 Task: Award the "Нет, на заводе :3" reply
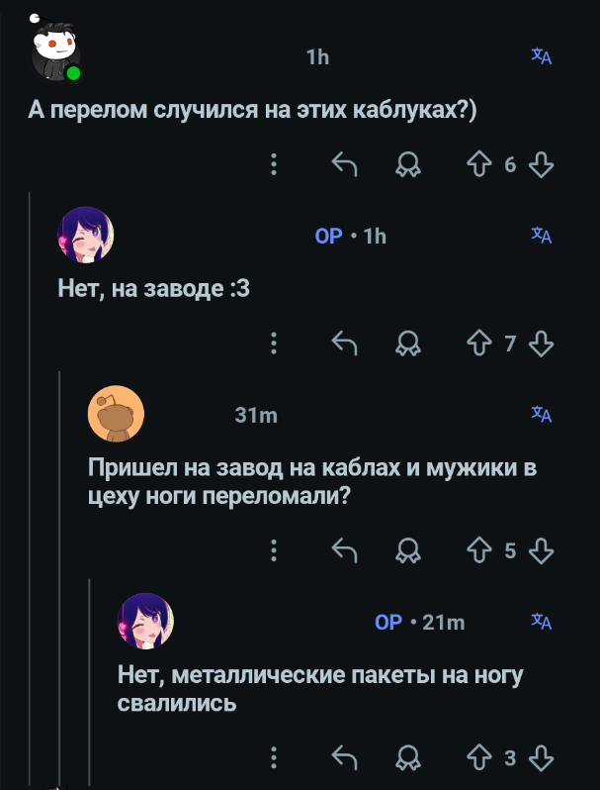click(406, 344)
